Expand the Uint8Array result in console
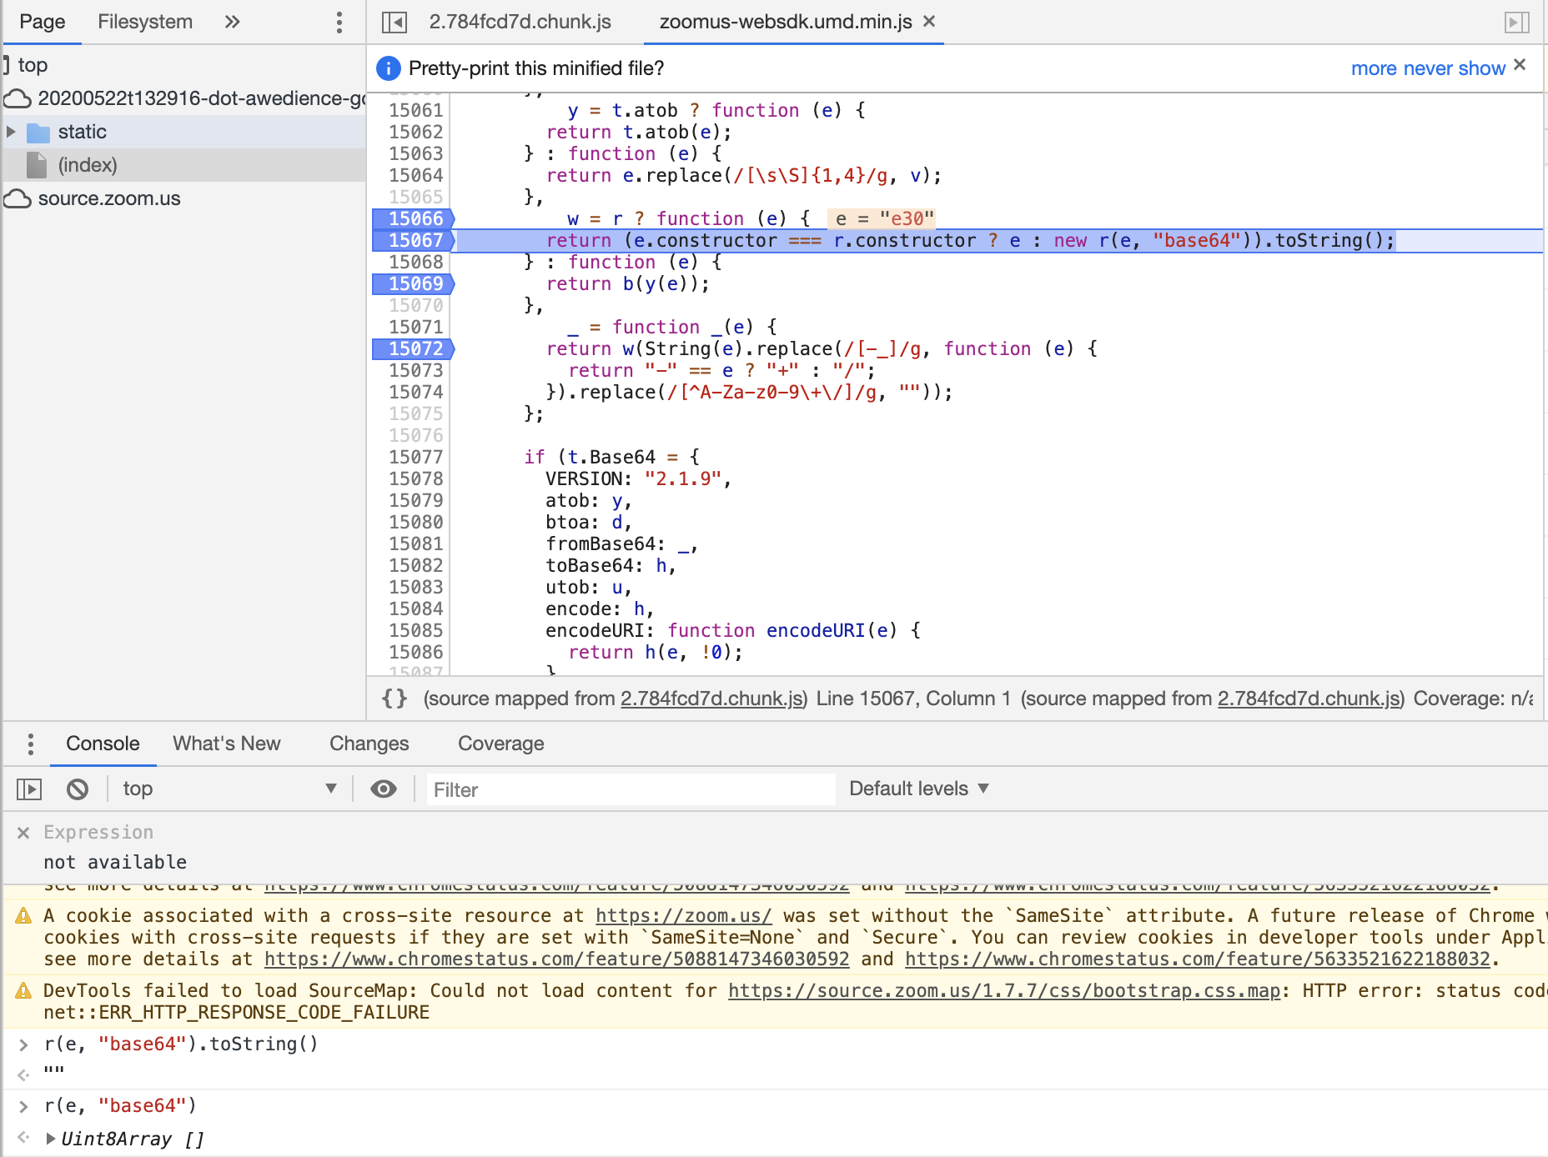Viewport: 1548px width, 1157px height. point(51,1139)
